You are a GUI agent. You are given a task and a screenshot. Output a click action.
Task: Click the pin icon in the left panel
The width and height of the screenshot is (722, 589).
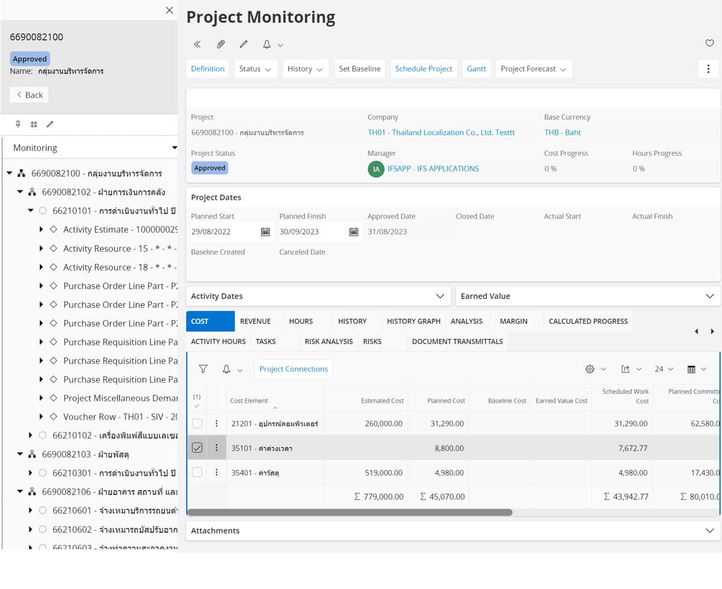pyautogui.click(x=18, y=124)
